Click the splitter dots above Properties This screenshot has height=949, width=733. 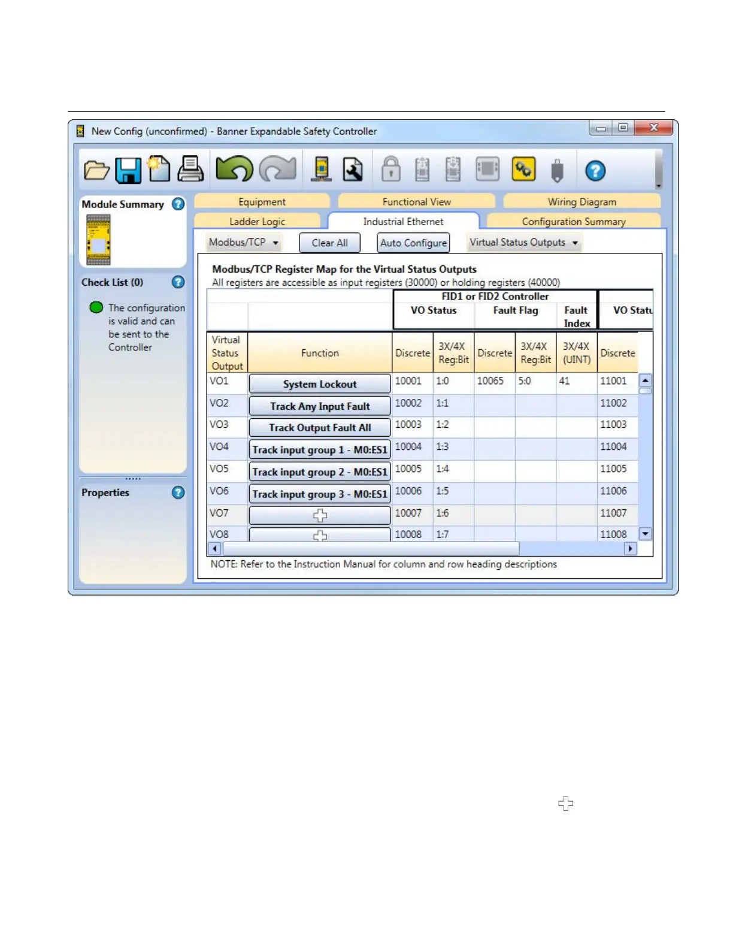pyautogui.click(x=133, y=479)
